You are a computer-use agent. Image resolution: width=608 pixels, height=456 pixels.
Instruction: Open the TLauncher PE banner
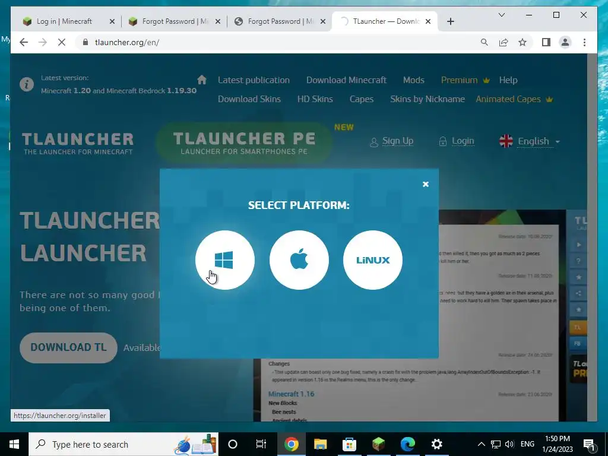pos(244,142)
